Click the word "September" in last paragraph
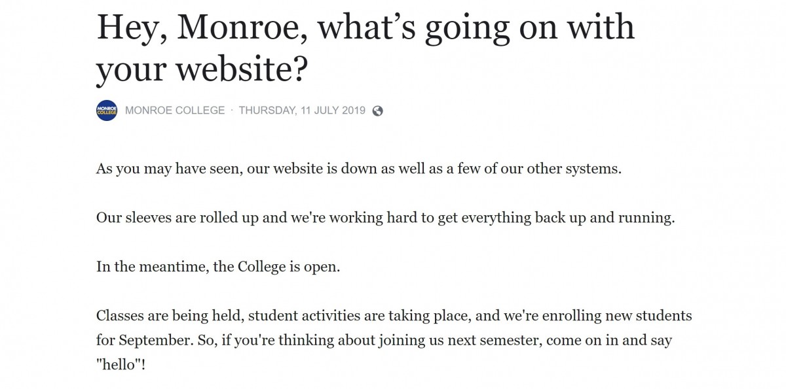The image size is (786, 389). 149,341
